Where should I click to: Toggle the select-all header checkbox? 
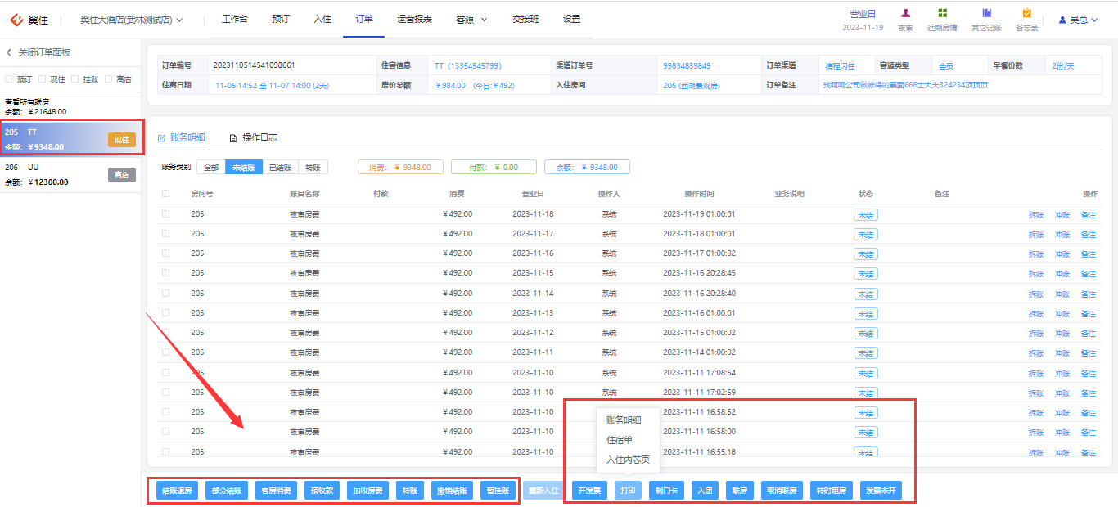(166, 194)
